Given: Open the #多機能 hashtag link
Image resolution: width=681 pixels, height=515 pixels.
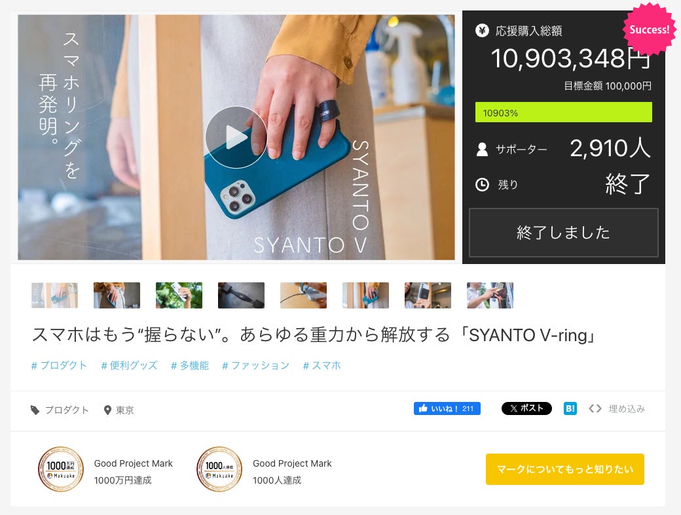Looking at the screenshot, I should (190, 365).
